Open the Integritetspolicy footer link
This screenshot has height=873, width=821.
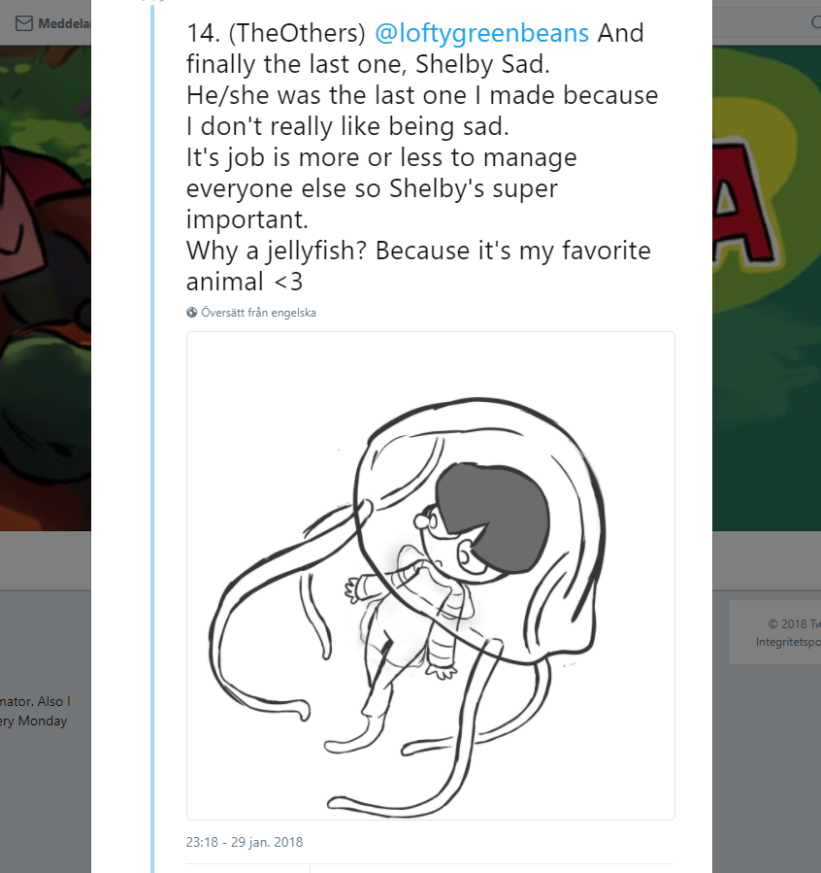tap(788, 641)
